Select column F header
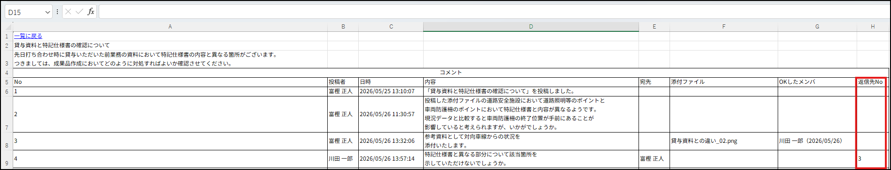Screen dimensions: 891x170 pos(724,27)
